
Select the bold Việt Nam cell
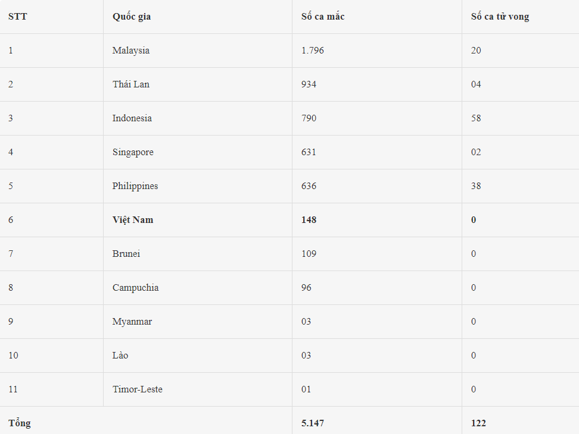pyautogui.click(x=133, y=220)
